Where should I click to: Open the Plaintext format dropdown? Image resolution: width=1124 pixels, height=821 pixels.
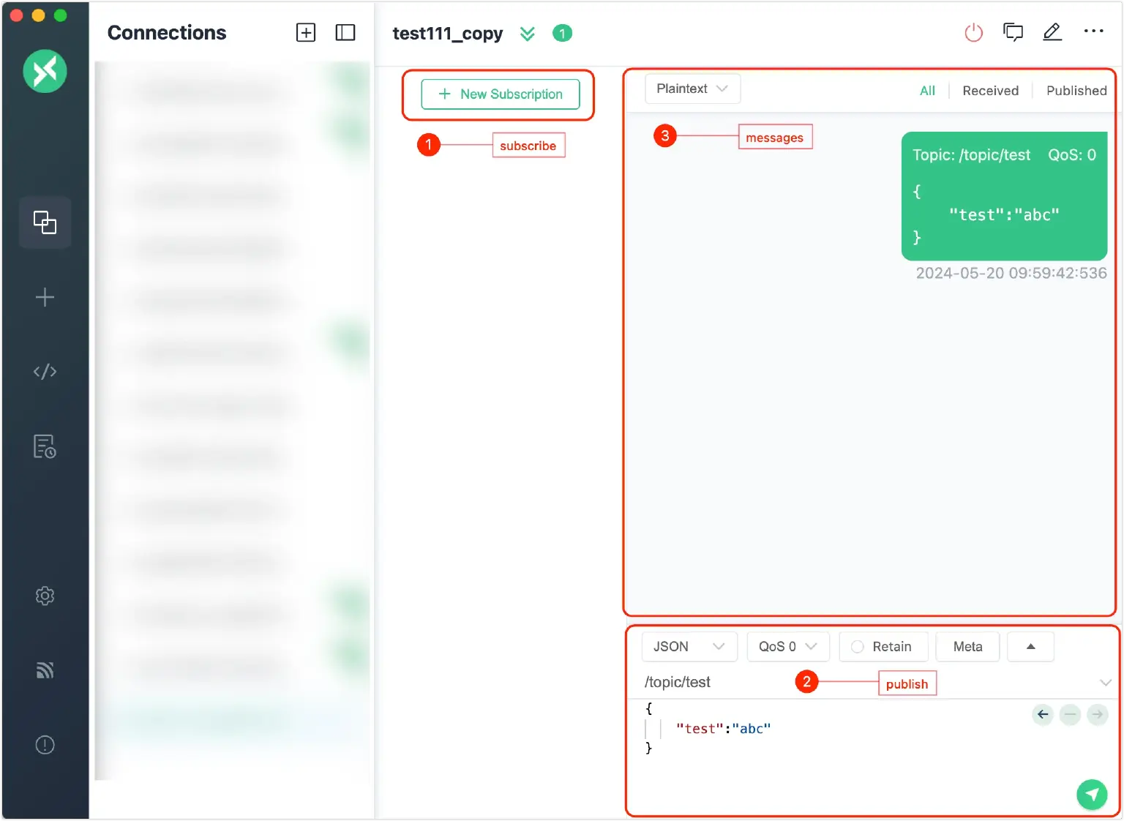(x=692, y=89)
